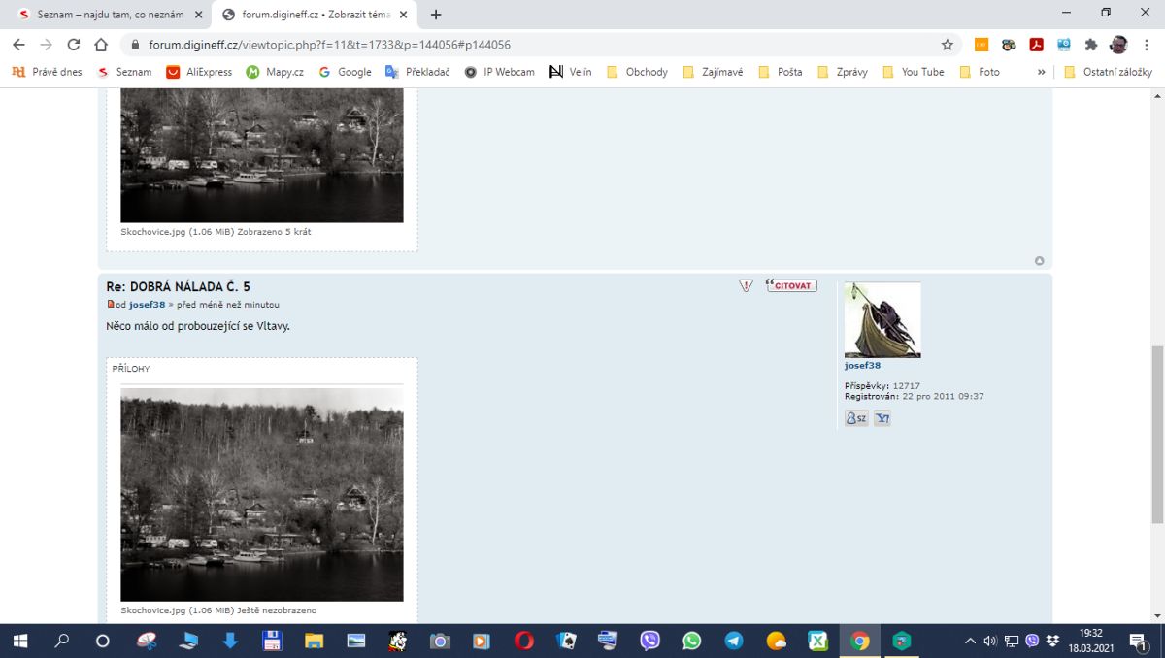Screen dimensions: 1165x658
Task: Click the Yahoo messenger icon under josef38
Action: point(882,418)
